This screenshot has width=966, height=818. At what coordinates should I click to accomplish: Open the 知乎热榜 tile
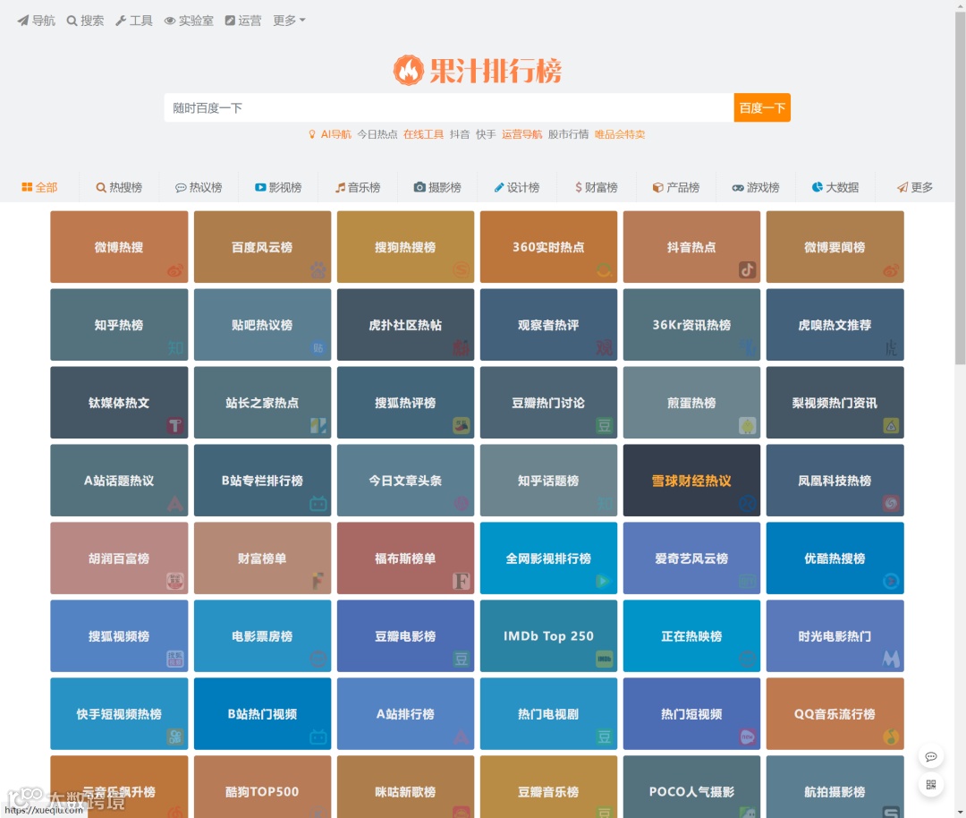[x=119, y=325]
